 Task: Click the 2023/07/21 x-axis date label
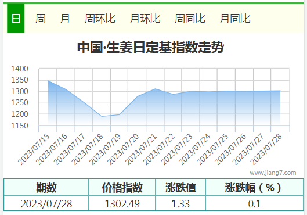(141, 150)
